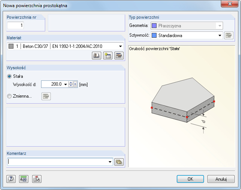
Task: Create a new material icon button
Action: click(x=108, y=55)
